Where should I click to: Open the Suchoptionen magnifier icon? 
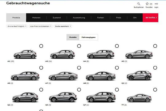(139, 4)
